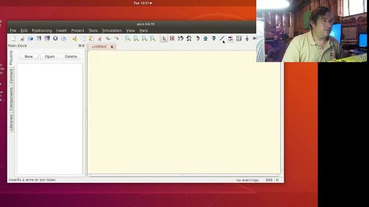
Task: Open the Edit menu
Action: [24, 30]
